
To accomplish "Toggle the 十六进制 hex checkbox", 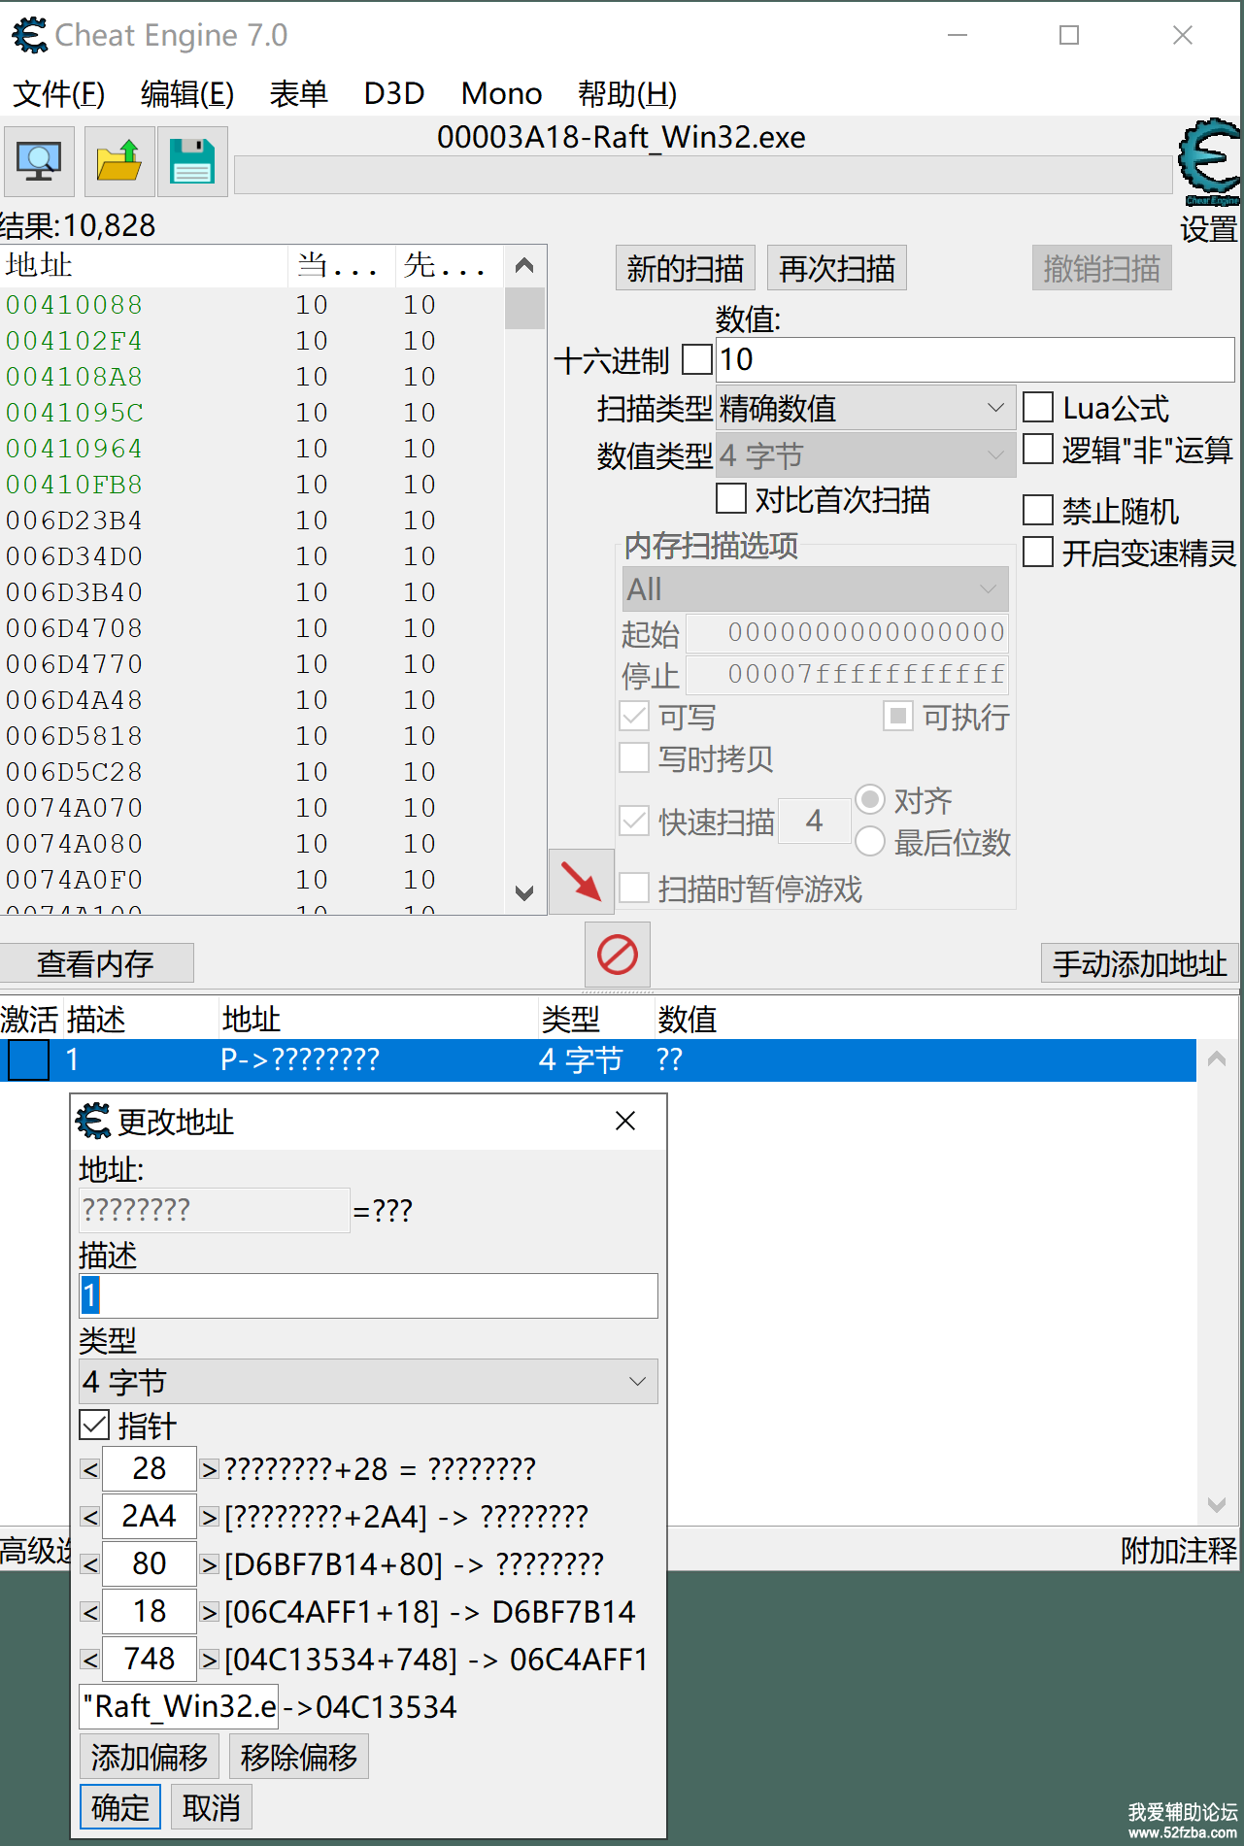I will 697,359.
